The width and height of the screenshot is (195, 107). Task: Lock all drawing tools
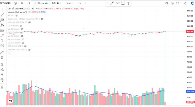point(2,75)
